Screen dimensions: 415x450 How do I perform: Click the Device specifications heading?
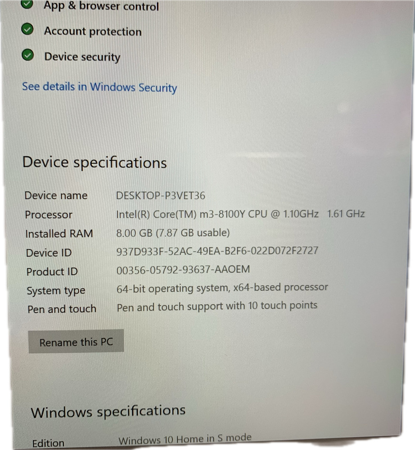95,163
